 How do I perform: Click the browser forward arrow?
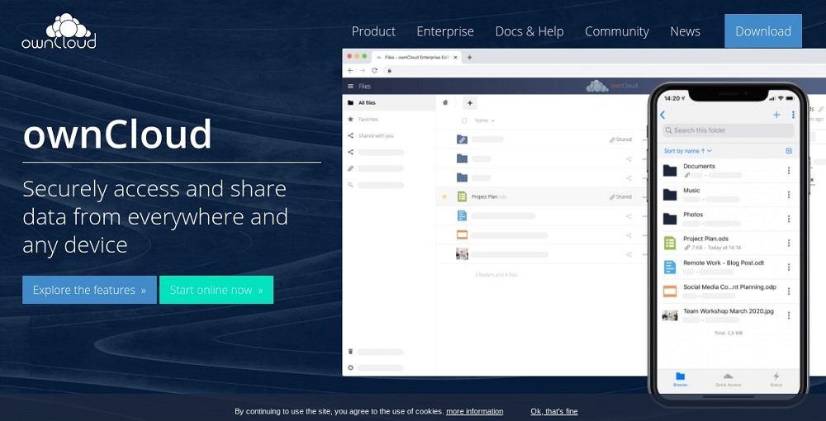(363, 70)
